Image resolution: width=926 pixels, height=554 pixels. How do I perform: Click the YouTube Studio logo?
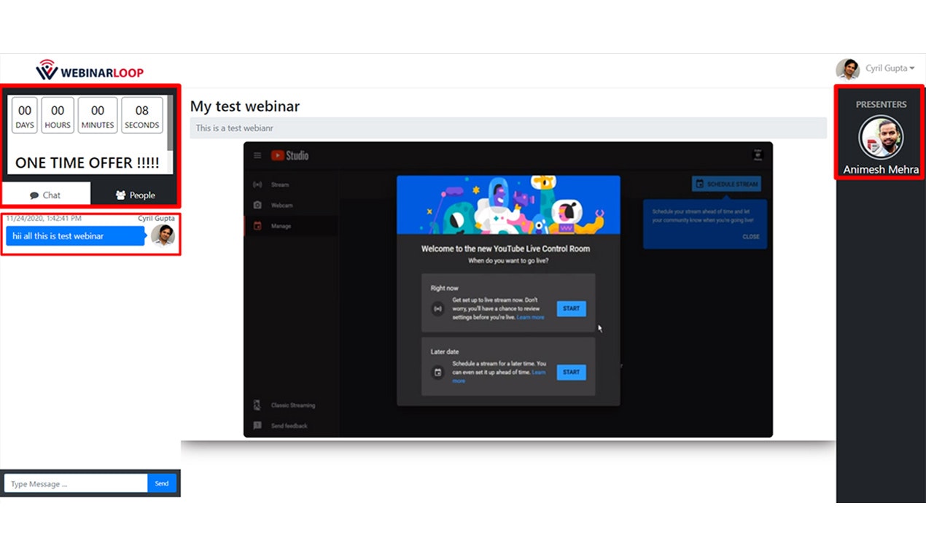point(290,155)
